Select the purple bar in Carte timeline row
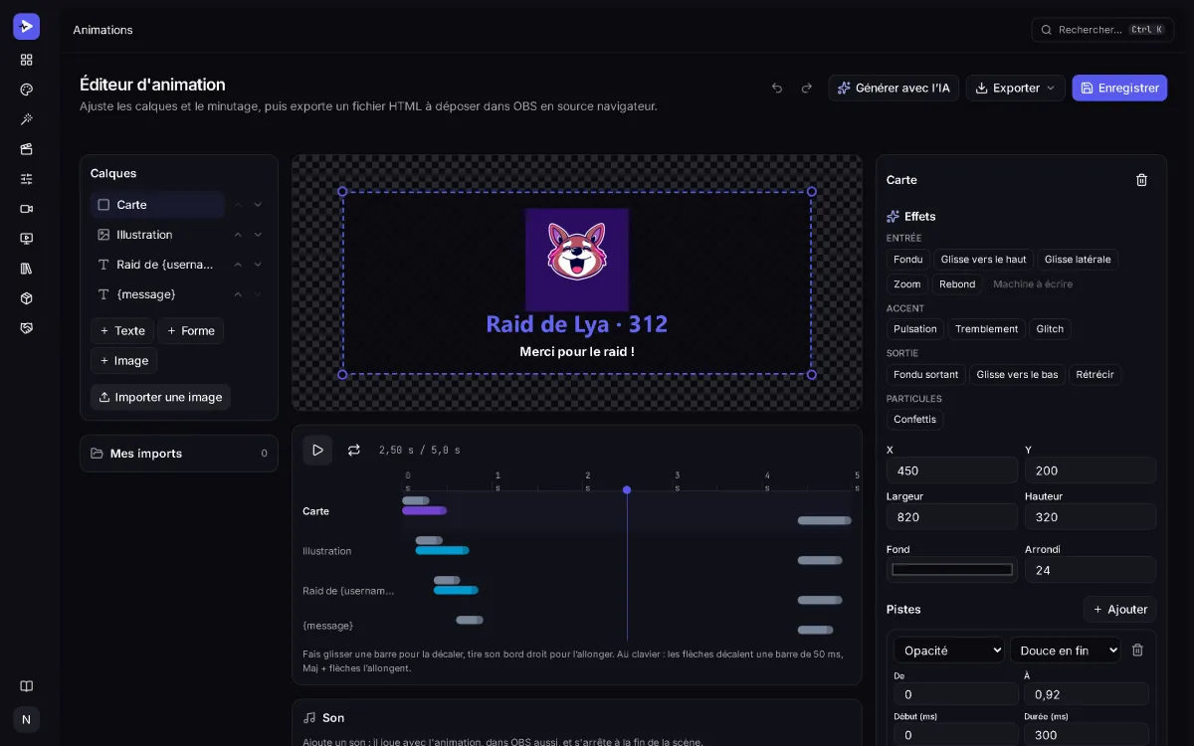This screenshot has height=746, width=1194. (424, 510)
